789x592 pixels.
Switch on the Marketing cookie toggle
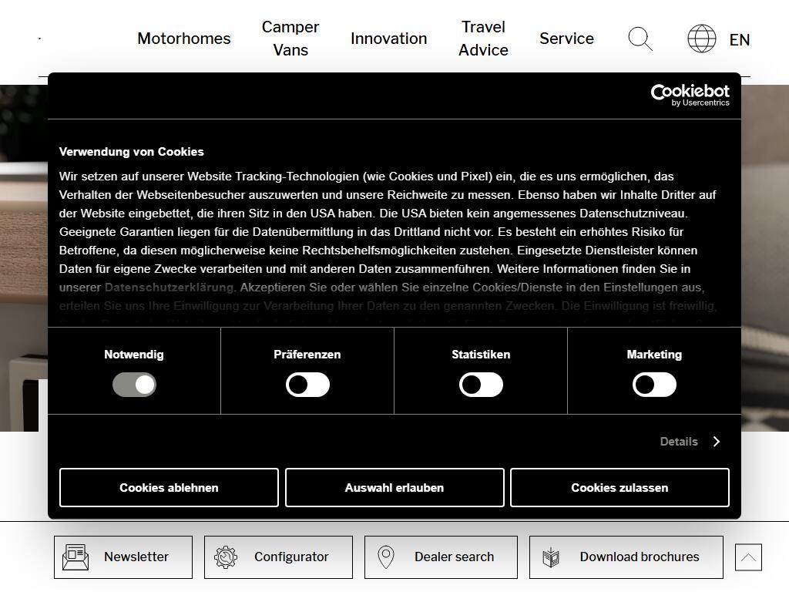coord(654,385)
